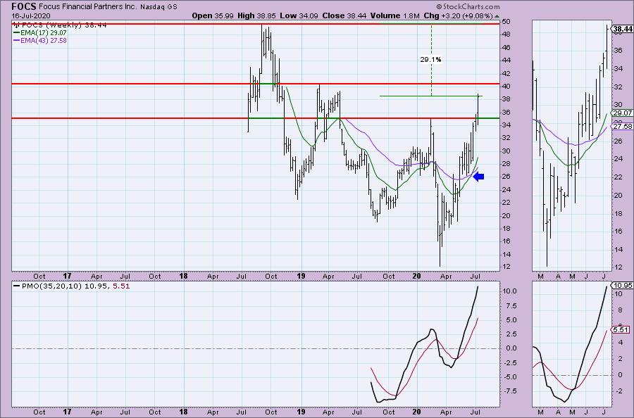This screenshot has width=634, height=418.
Task: Click the 10.95 PMO value tag
Action: pyautogui.click(x=622, y=285)
